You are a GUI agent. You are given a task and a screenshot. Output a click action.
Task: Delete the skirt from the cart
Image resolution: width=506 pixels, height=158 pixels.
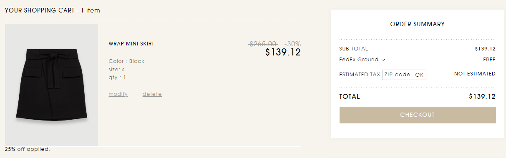(x=152, y=94)
